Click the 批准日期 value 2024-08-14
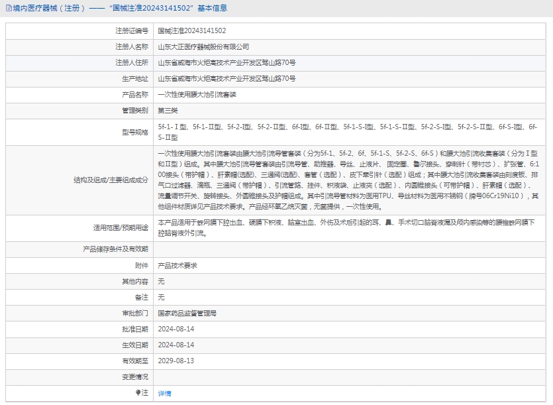This screenshot has height=405, width=553. point(176,329)
